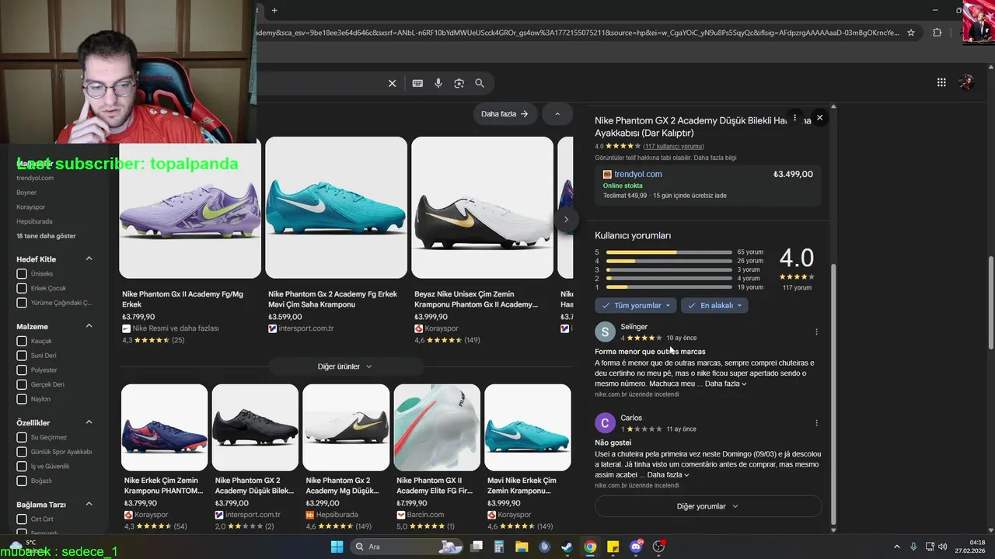Start voice search with the microphone icon
The image size is (995, 559).
point(438,83)
